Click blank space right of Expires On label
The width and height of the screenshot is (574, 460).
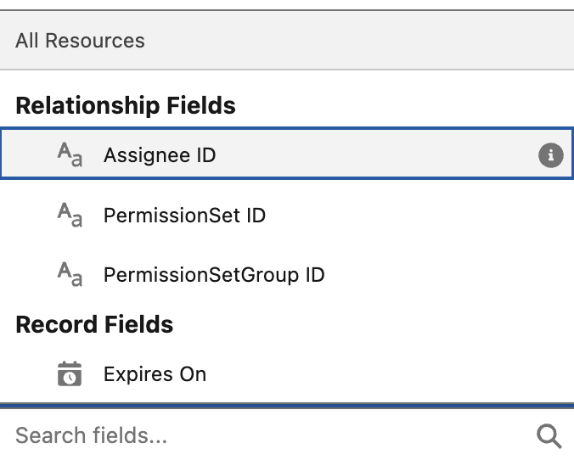[x=382, y=374]
